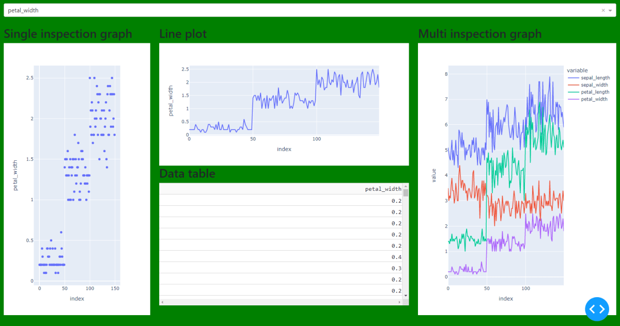The image size is (620, 326).
Task: Click the data table vertical scrollbar thumb
Action: [406, 193]
